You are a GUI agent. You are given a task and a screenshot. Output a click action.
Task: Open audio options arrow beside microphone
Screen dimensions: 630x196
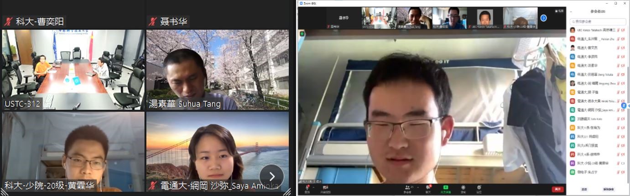click(x=314, y=187)
